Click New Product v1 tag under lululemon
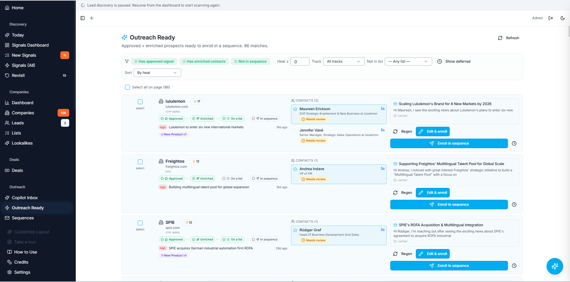The height and width of the screenshot is (282, 570). click(x=173, y=134)
